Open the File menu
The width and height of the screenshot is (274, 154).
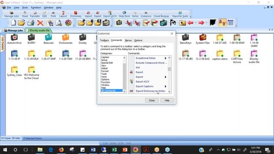tap(9, 8)
